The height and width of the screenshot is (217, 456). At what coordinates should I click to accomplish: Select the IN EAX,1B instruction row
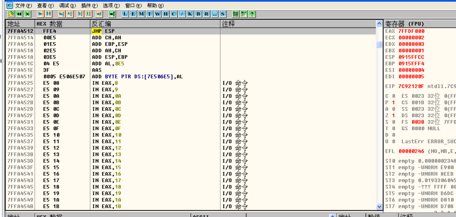coord(191,206)
